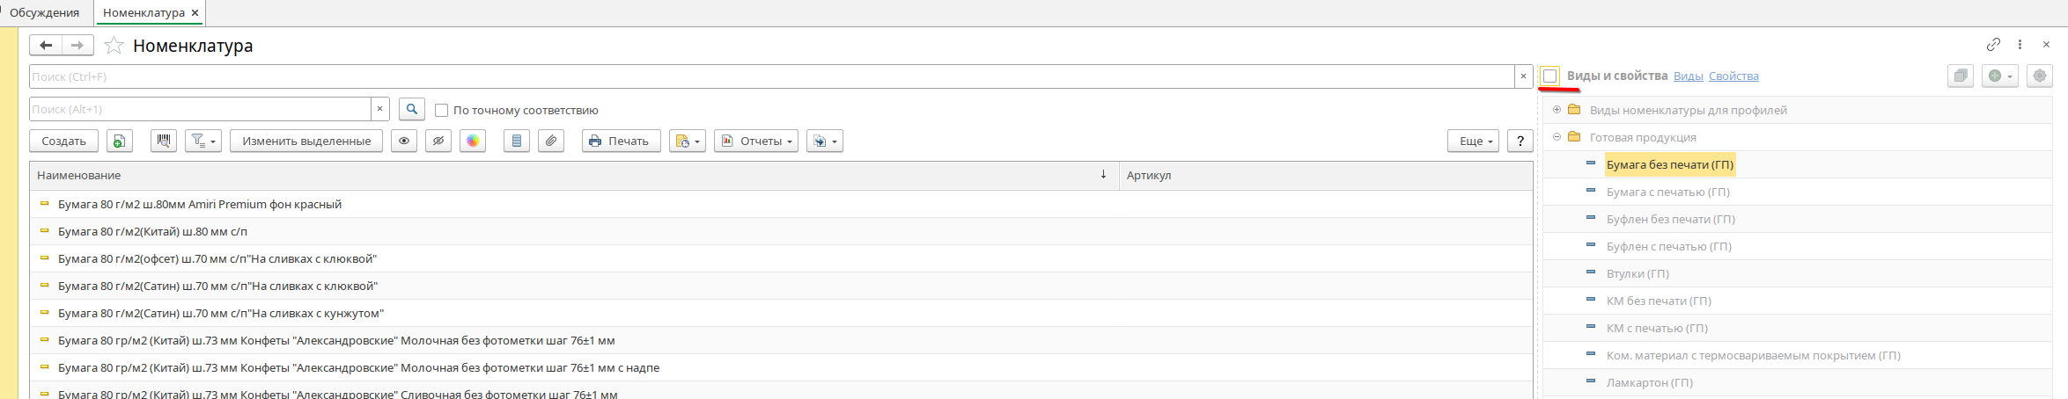2068x399 pixels.
Task: Click the barcode search icon
Action: point(163,141)
